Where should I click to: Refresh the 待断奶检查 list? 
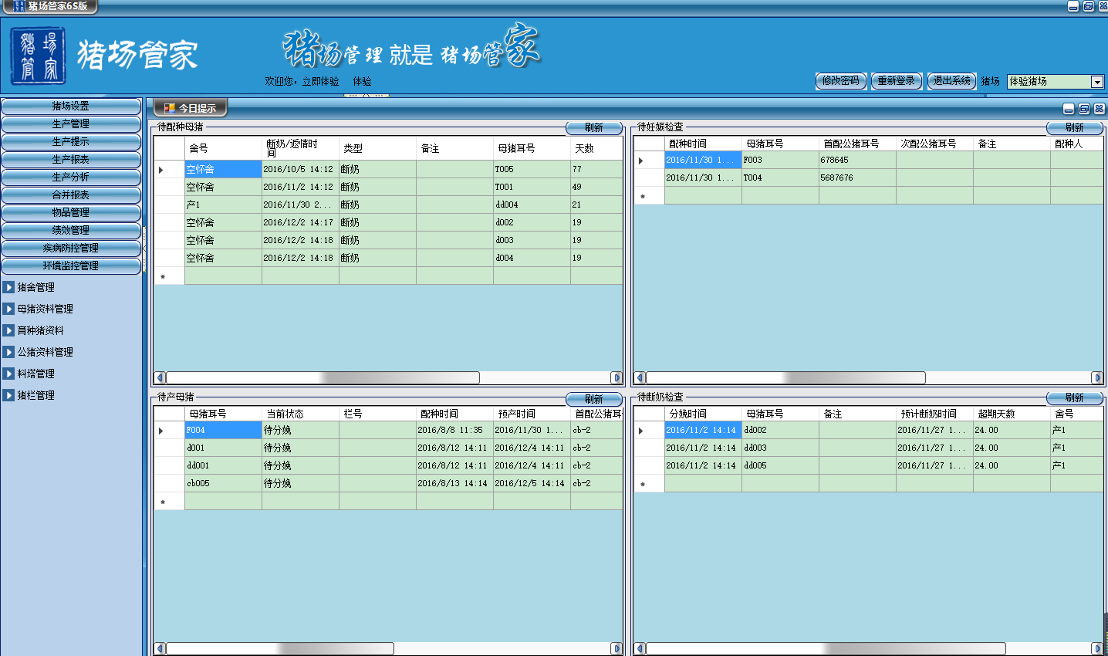[1075, 398]
